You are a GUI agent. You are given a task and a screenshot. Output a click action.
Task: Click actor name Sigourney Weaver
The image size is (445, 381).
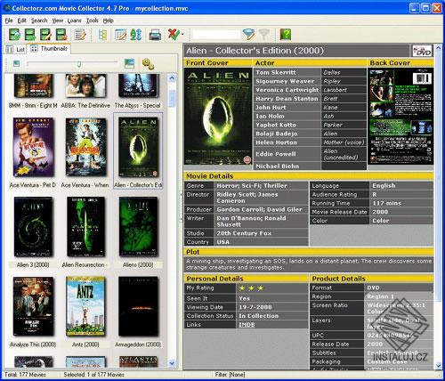click(285, 81)
